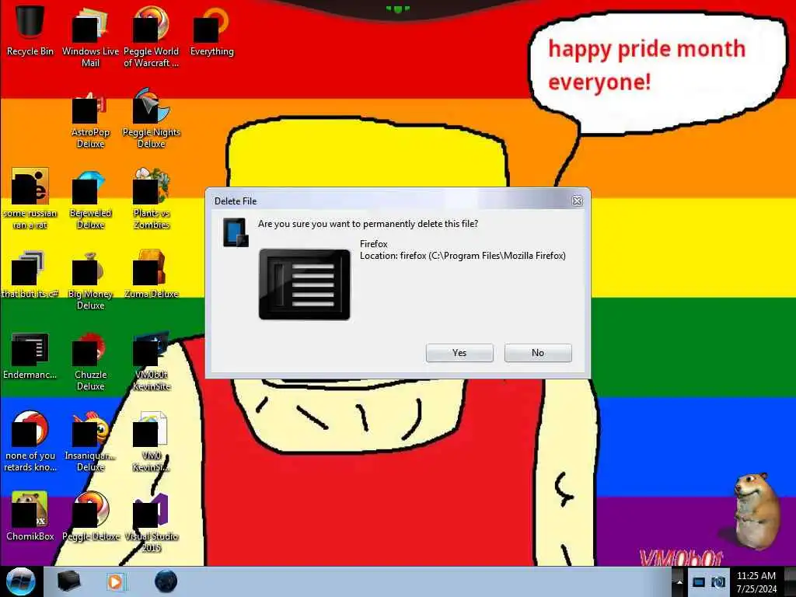Show hidden system tray icons arrow
Image resolution: width=796 pixels, height=597 pixels.
click(x=679, y=581)
